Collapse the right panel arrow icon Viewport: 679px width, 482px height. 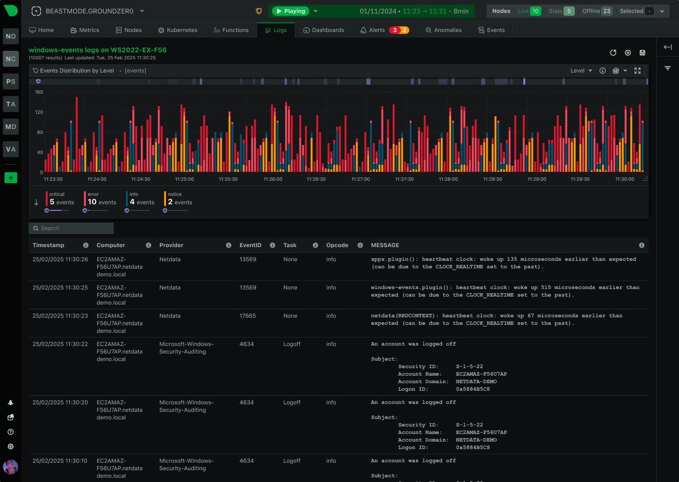pos(668,47)
